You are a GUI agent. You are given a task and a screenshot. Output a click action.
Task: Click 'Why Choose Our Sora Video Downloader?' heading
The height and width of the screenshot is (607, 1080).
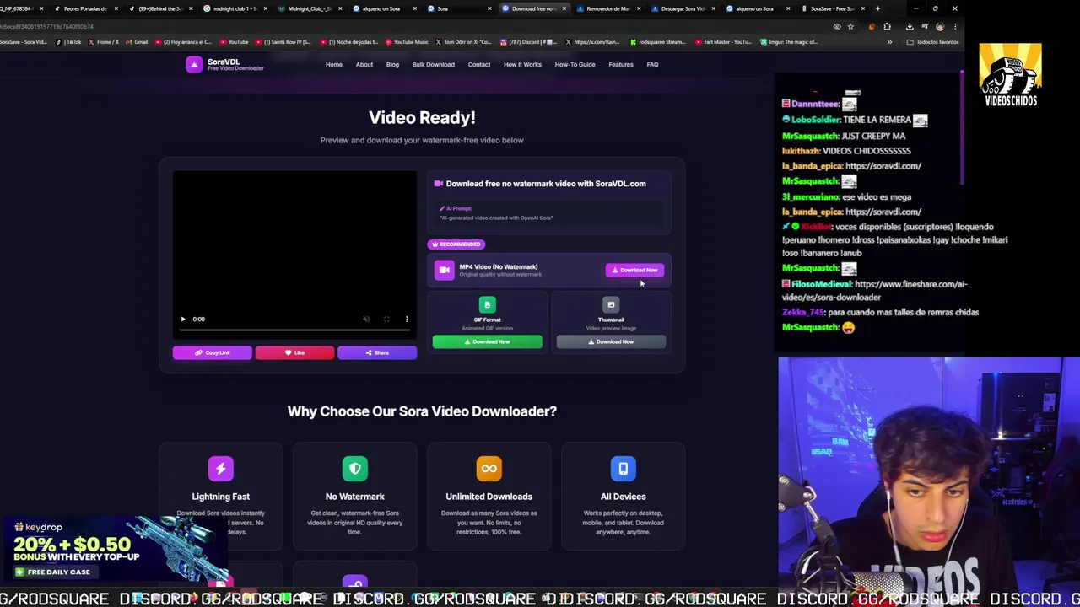pyautogui.click(x=422, y=411)
